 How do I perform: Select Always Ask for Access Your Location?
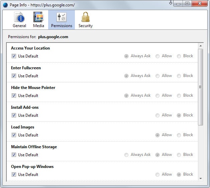point(126,56)
